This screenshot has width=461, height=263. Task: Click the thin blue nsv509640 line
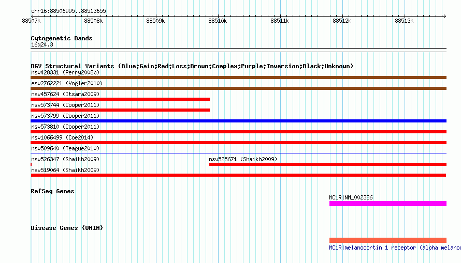(x=238, y=153)
